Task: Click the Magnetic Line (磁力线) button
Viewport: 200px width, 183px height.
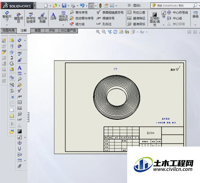Action: point(77,24)
